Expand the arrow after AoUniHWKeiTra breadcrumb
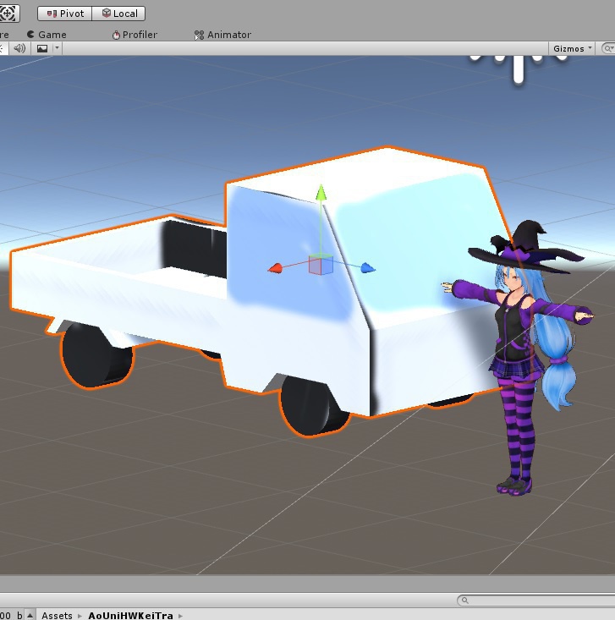615x620 pixels. [x=180, y=616]
